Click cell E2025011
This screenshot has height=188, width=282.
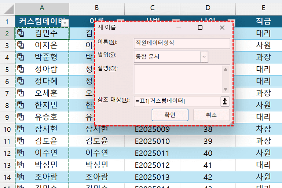click(152, 153)
